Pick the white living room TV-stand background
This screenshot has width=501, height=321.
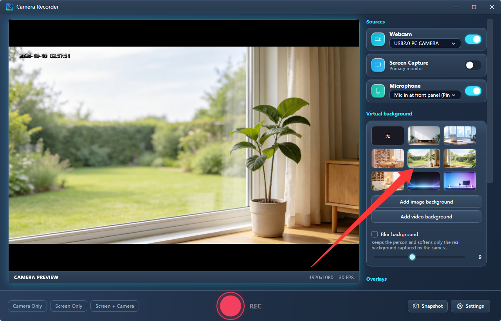[424, 136]
